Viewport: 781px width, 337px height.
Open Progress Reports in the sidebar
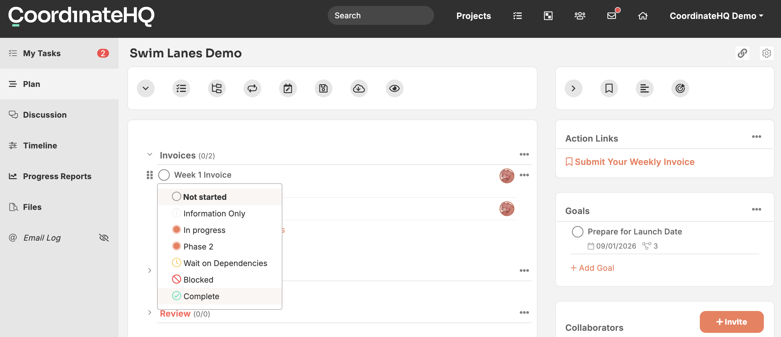(x=59, y=176)
